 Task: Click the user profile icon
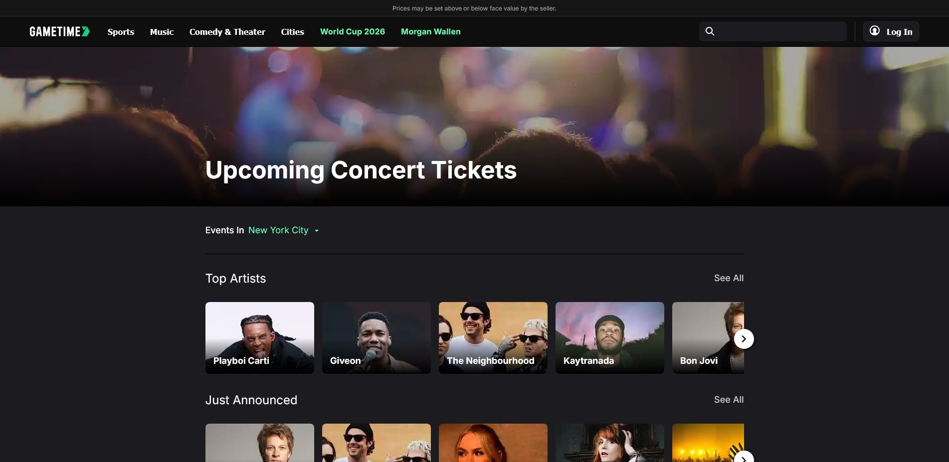pos(874,31)
